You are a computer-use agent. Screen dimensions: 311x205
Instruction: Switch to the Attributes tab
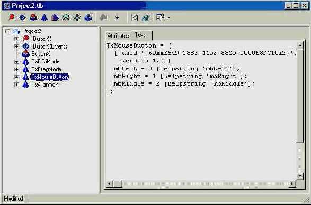[x=118, y=36]
